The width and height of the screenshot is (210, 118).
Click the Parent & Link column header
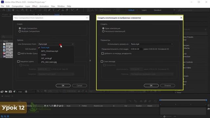[98, 106]
